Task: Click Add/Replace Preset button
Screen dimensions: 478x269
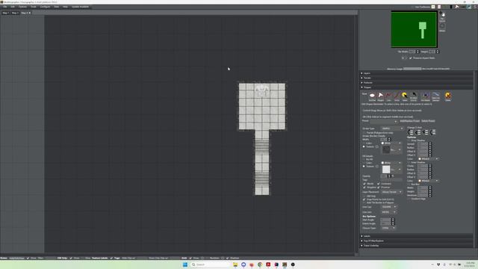Action: pos(409,121)
